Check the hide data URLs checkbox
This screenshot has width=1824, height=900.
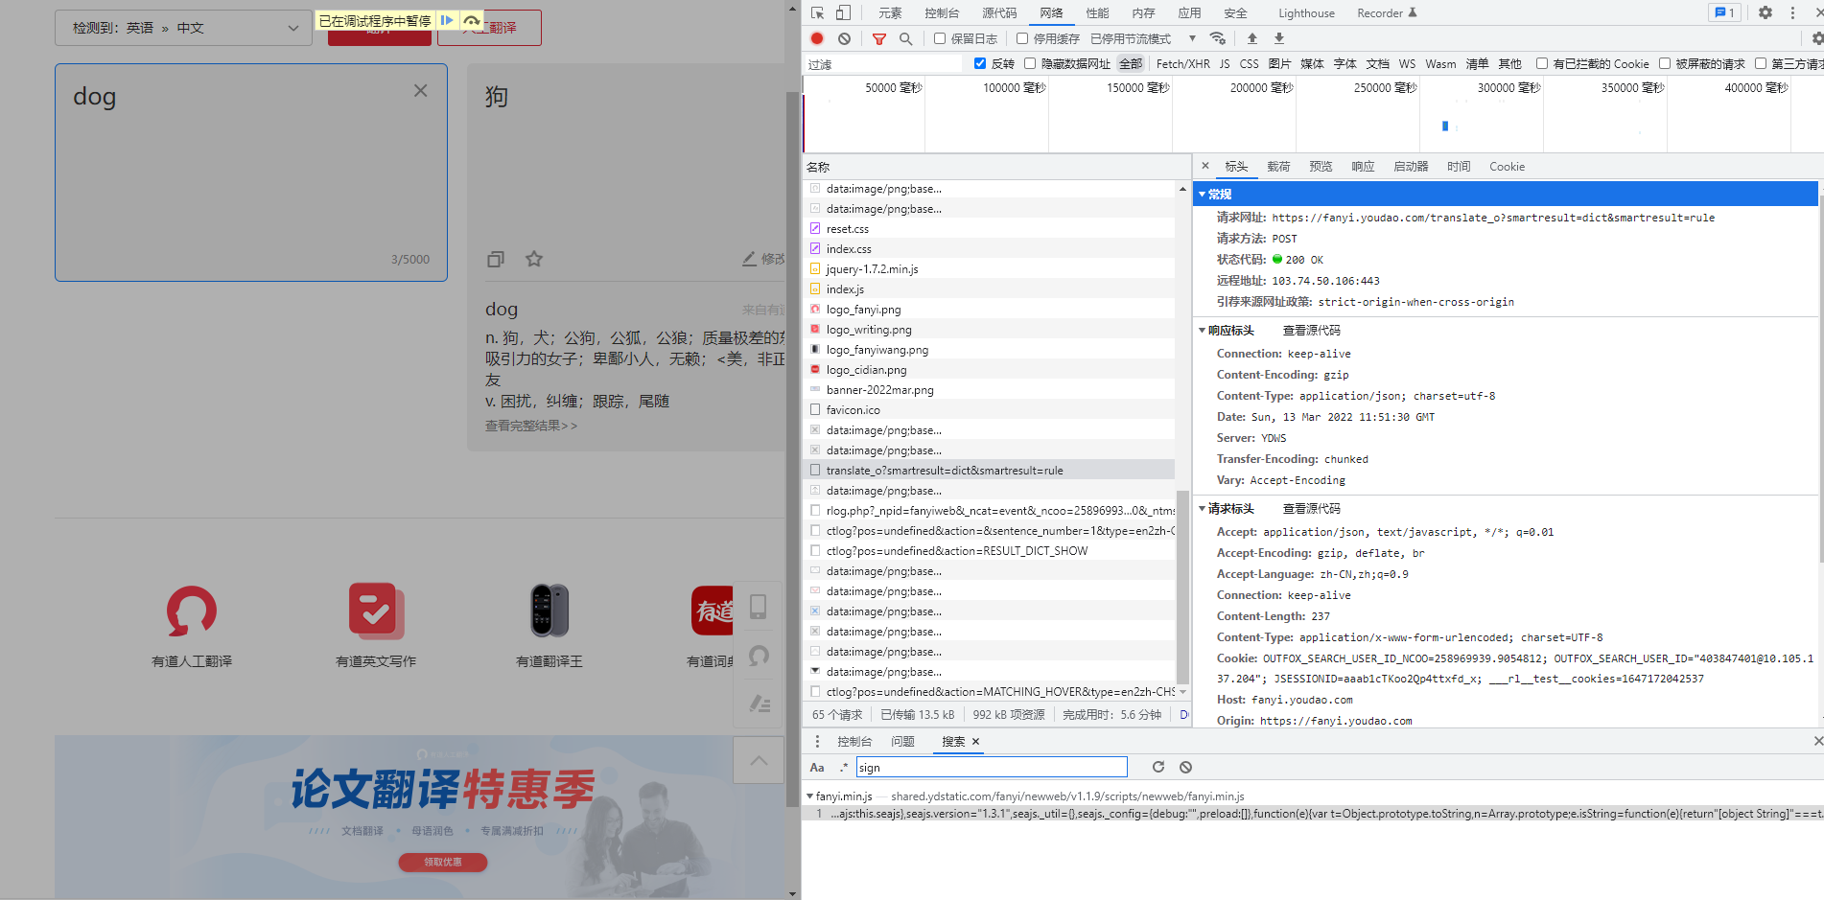(x=1030, y=63)
